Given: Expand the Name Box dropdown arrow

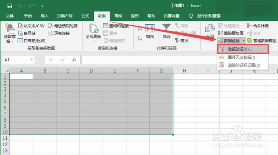Looking at the screenshot, I should click(32, 59).
